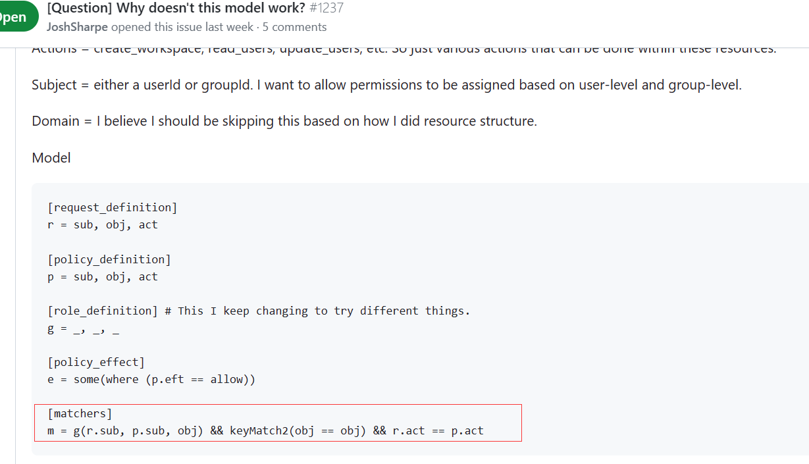
Task: Select the [matchers] section heading
Action: point(80,413)
